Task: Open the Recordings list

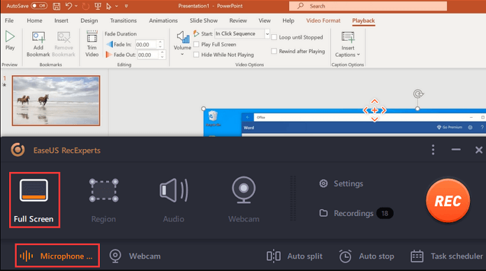Action: click(356, 213)
